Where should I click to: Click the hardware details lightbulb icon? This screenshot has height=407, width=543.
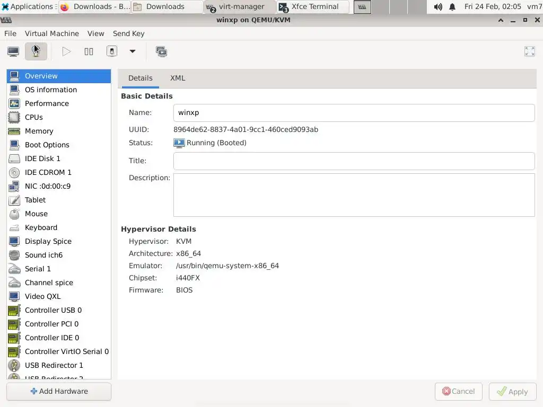36,51
